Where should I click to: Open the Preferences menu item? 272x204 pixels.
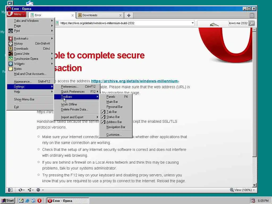(x=76, y=87)
